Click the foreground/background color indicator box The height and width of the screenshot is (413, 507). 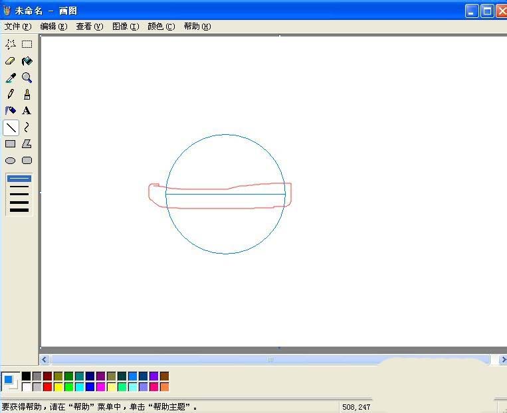pos(11,382)
